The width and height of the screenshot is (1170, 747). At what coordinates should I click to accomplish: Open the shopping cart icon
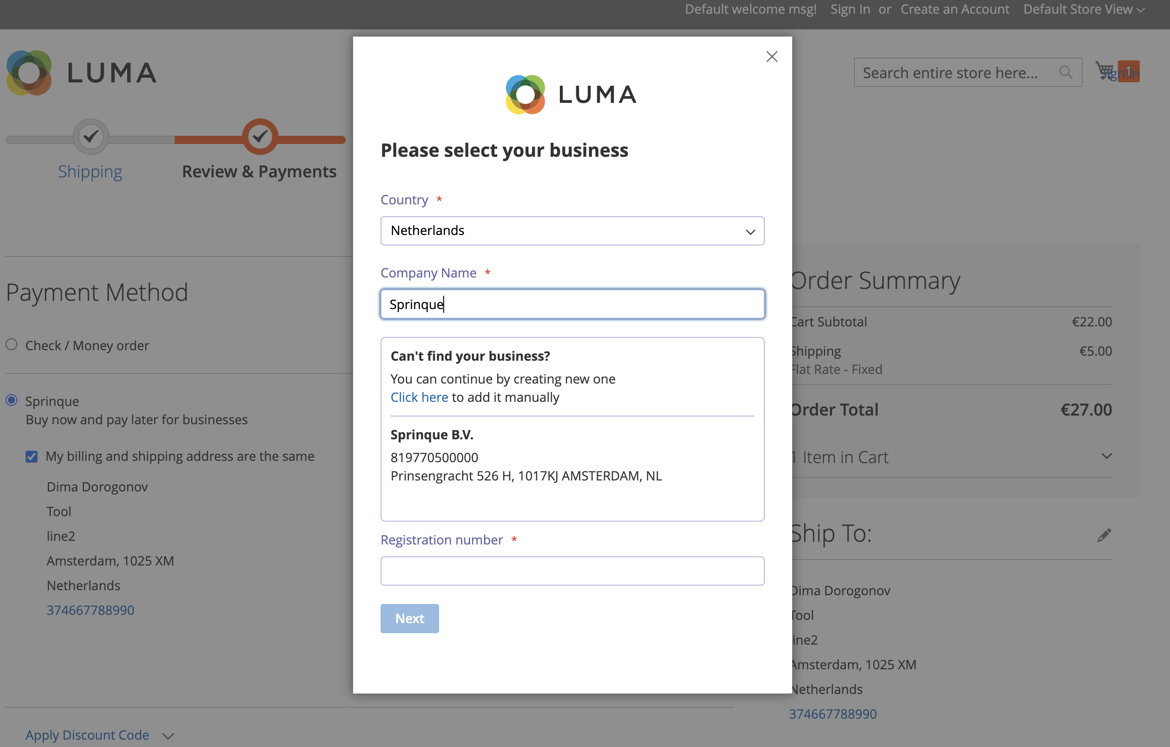click(1105, 71)
